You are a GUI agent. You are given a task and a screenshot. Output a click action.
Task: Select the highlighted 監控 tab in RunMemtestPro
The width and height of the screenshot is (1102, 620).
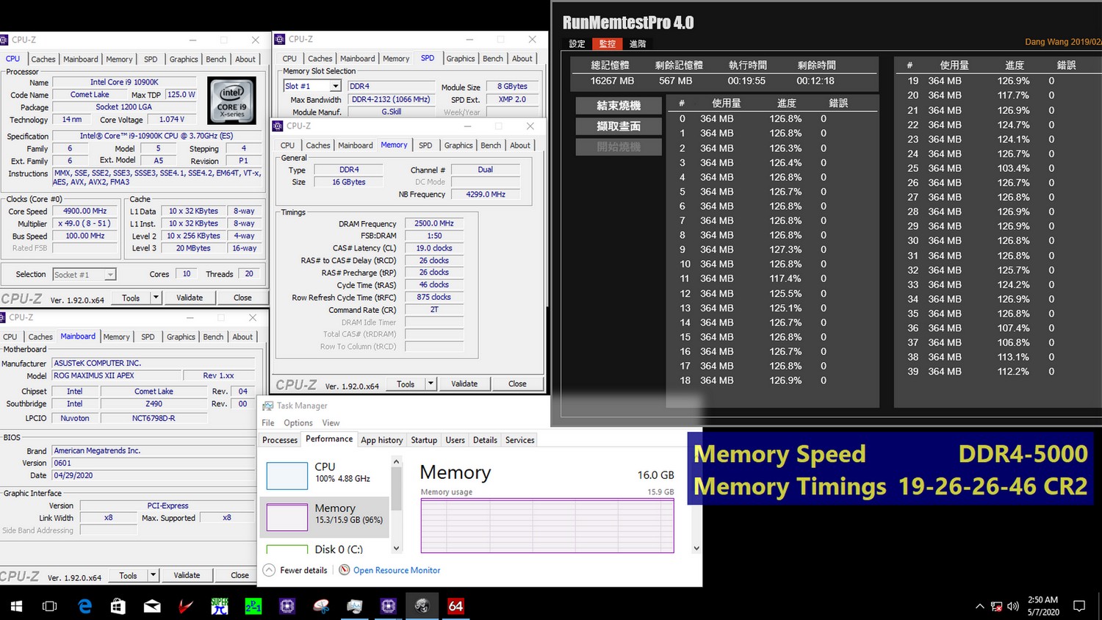click(x=608, y=44)
